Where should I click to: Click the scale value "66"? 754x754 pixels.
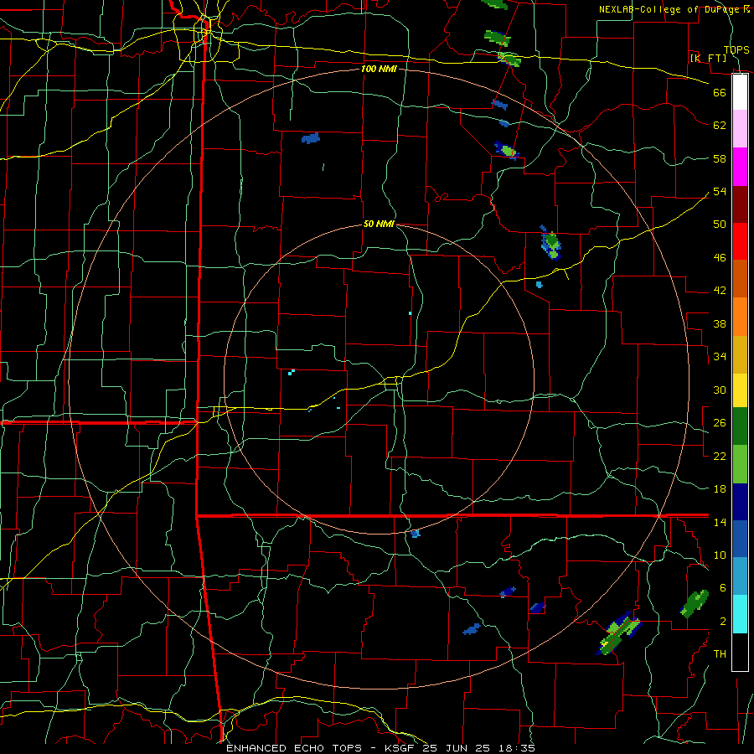[x=720, y=92]
